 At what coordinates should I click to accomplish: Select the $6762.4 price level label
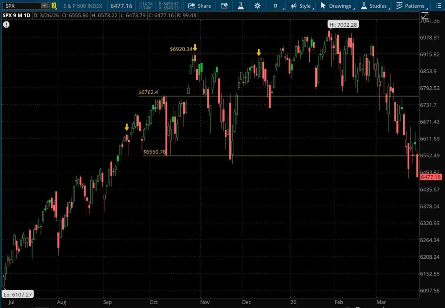[148, 92]
